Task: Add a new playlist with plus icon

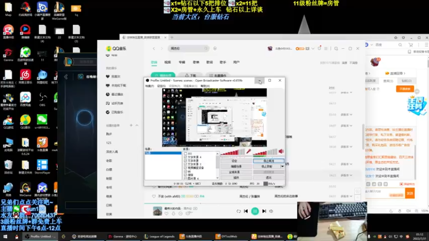Action: 131,125
